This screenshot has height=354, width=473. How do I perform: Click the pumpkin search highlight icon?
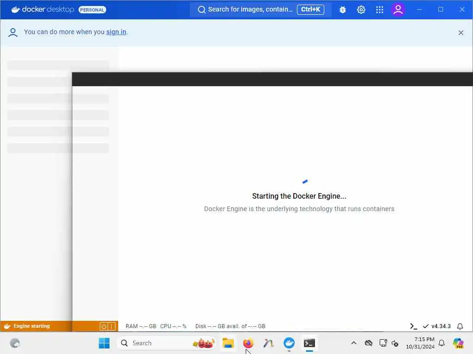[x=204, y=343]
